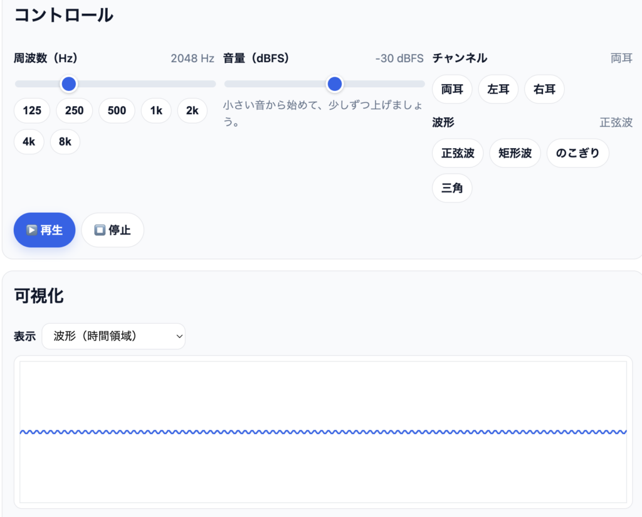This screenshot has width=642, height=517.
Task: Switch channel to 左耳 (left ear)
Action: pos(498,89)
